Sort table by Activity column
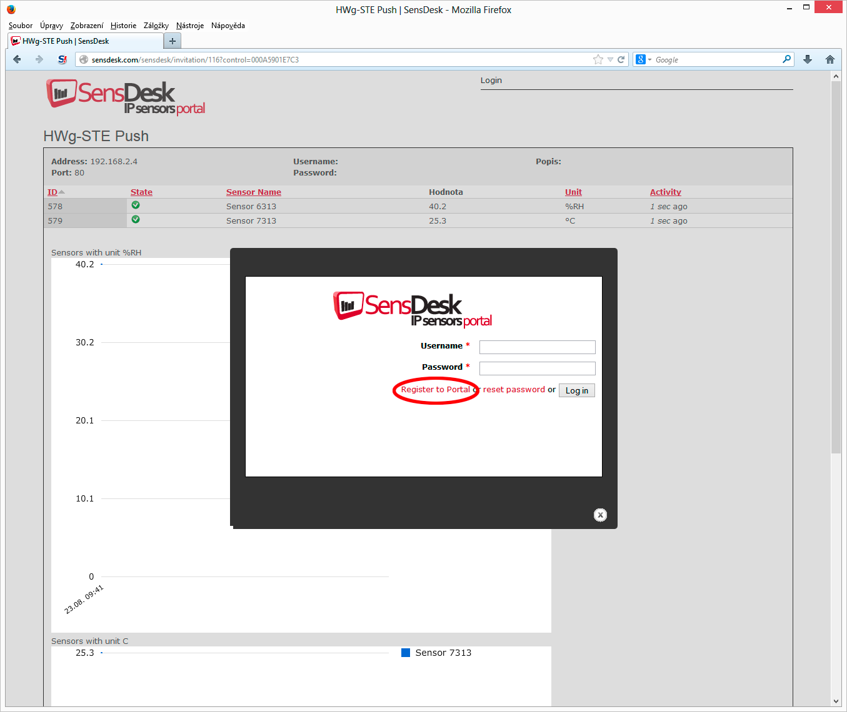 tap(666, 192)
